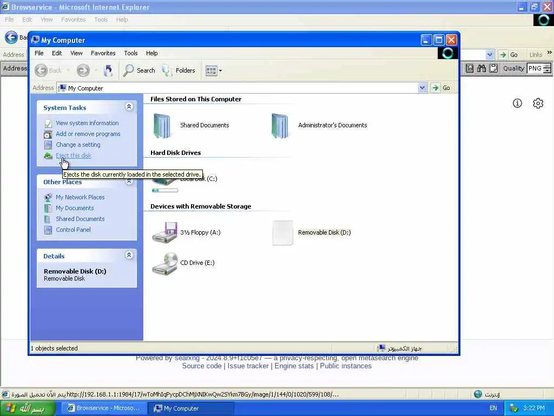Expand Internet Explorer address dropdown arrow
The width and height of the screenshot is (554, 416).
click(490, 55)
